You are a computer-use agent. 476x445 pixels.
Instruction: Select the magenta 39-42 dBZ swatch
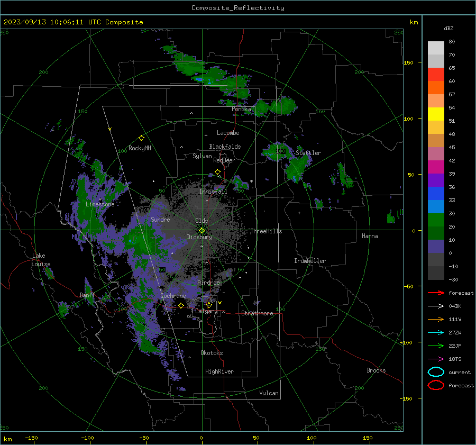pyautogui.click(x=436, y=167)
